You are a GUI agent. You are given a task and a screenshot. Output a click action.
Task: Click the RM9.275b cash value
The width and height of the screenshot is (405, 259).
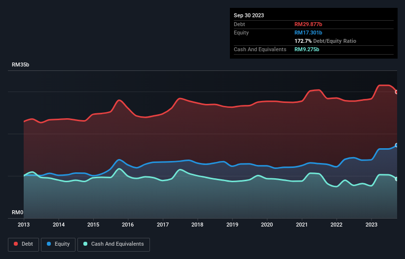point(307,49)
